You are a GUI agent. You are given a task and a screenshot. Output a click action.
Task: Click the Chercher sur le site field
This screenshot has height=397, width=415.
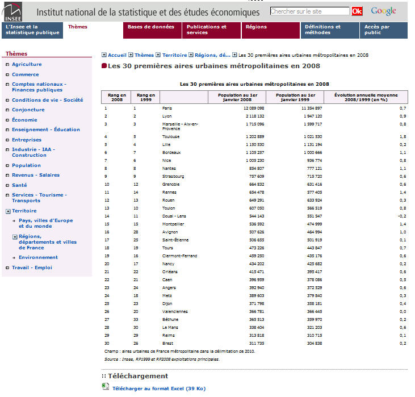tap(309, 11)
